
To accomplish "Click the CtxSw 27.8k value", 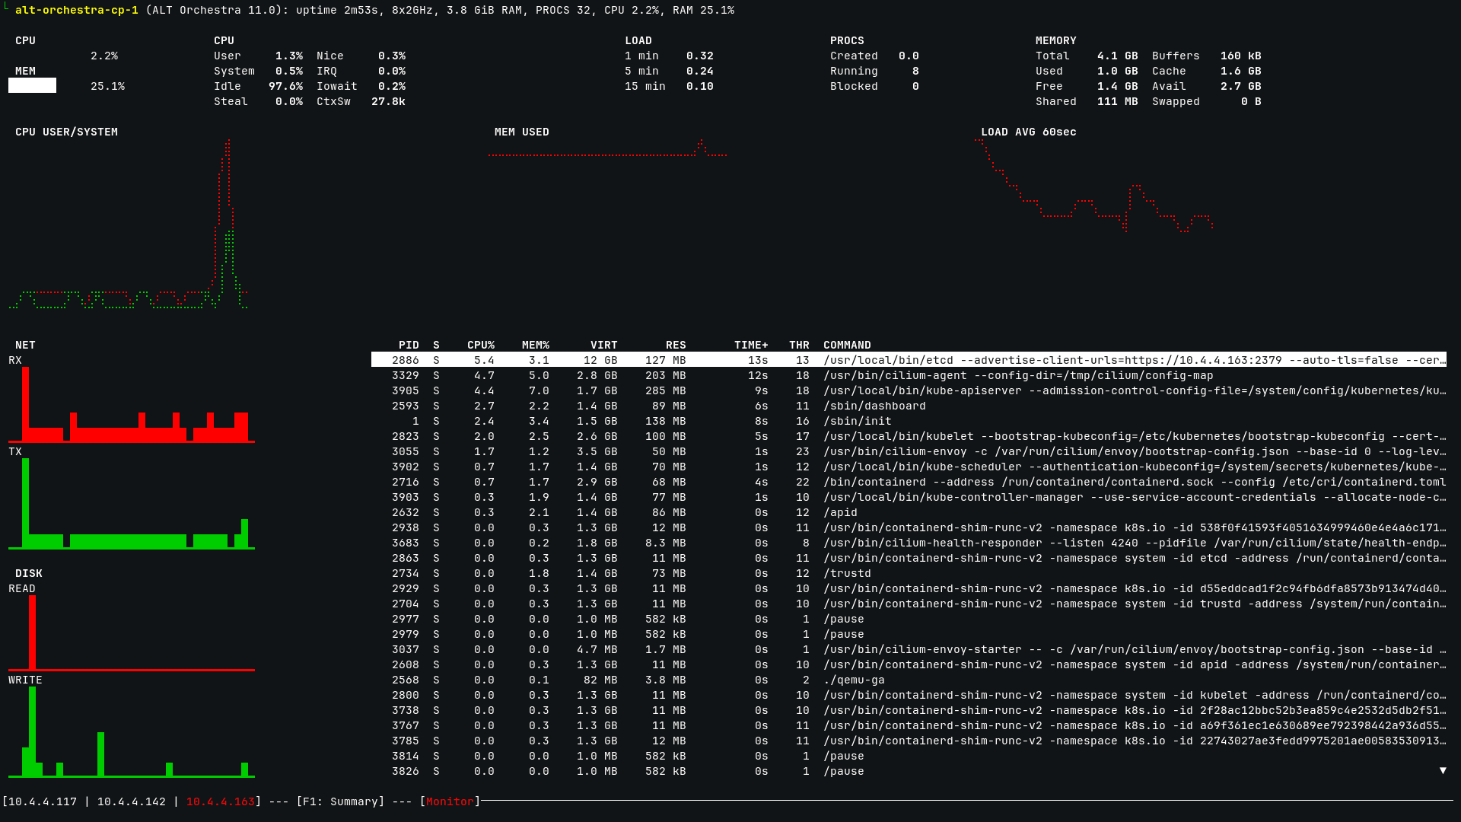I will click(x=388, y=101).
